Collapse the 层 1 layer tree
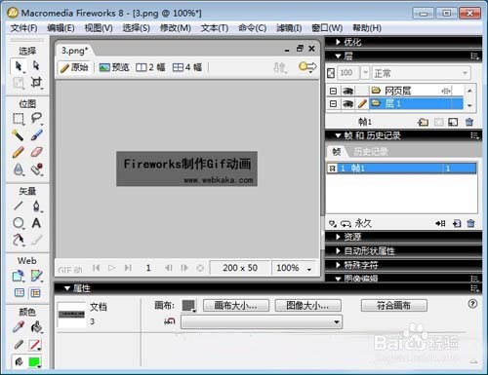 pos(333,104)
